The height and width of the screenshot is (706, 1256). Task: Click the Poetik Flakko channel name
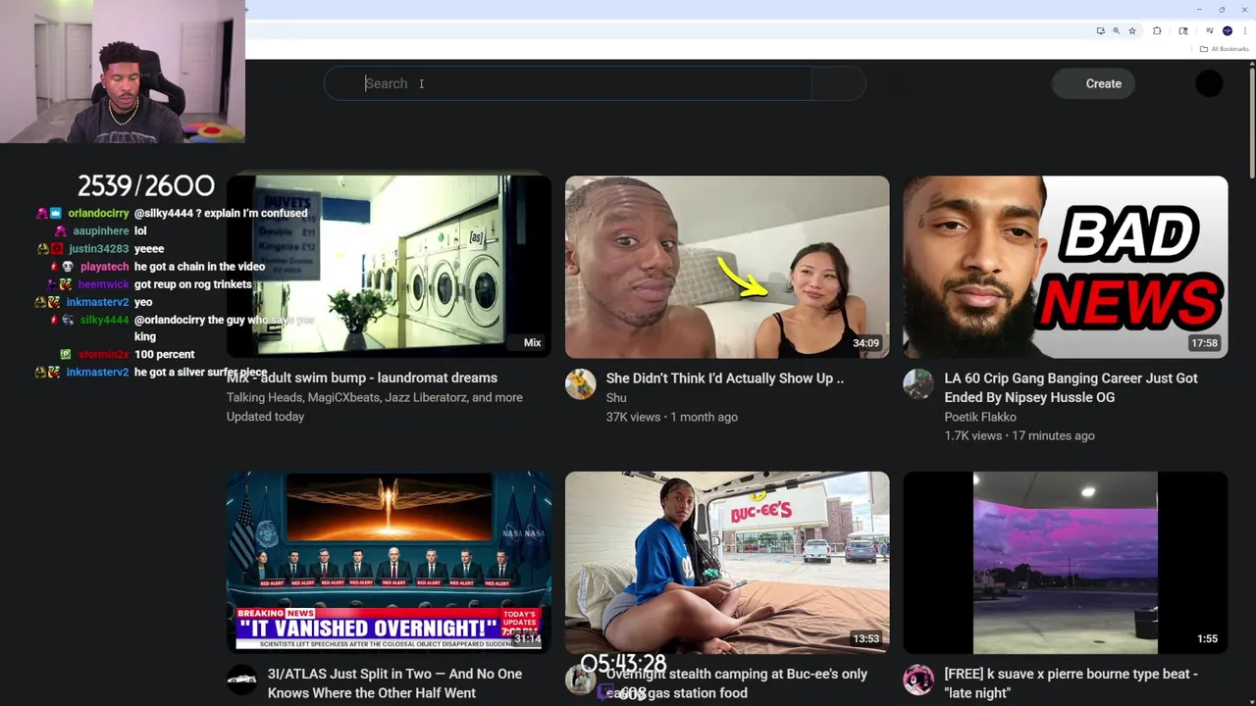[x=980, y=417]
